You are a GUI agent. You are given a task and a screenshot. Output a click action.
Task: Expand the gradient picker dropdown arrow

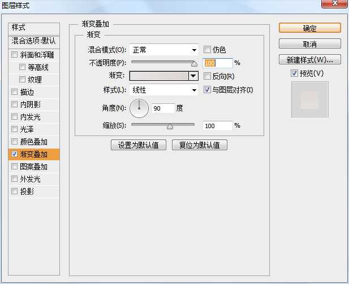pyautogui.click(x=193, y=76)
